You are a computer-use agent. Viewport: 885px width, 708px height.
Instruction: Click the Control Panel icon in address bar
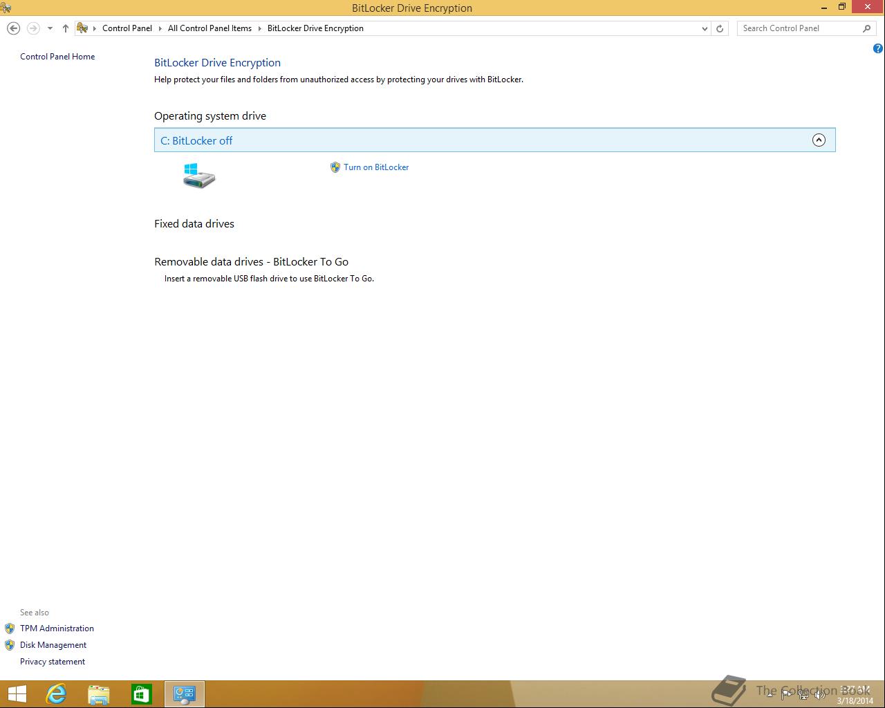point(82,28)
